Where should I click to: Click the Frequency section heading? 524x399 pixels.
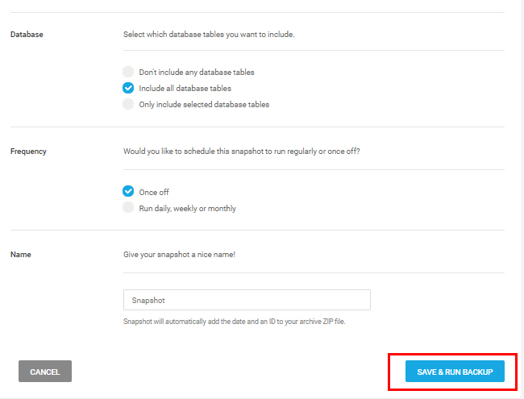click(x=28, y=152)
